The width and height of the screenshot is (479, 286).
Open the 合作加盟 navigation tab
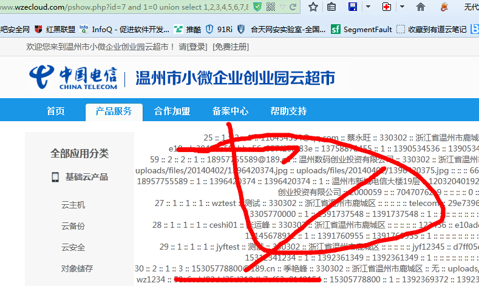pyautogui.click(x=172, y=111)
